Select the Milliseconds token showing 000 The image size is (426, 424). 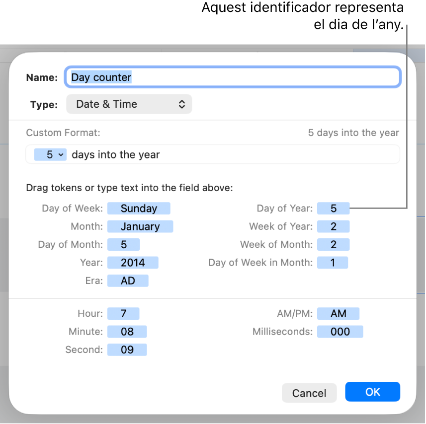click(x=340, y=331)
